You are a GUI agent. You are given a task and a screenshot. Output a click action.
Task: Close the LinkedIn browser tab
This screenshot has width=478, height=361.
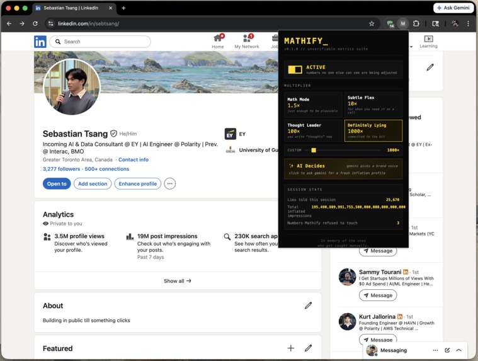click(x=110, y=8)
